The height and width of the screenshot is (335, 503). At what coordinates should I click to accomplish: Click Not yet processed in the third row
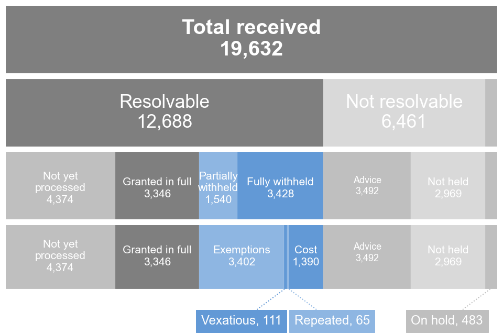(60, 186)
